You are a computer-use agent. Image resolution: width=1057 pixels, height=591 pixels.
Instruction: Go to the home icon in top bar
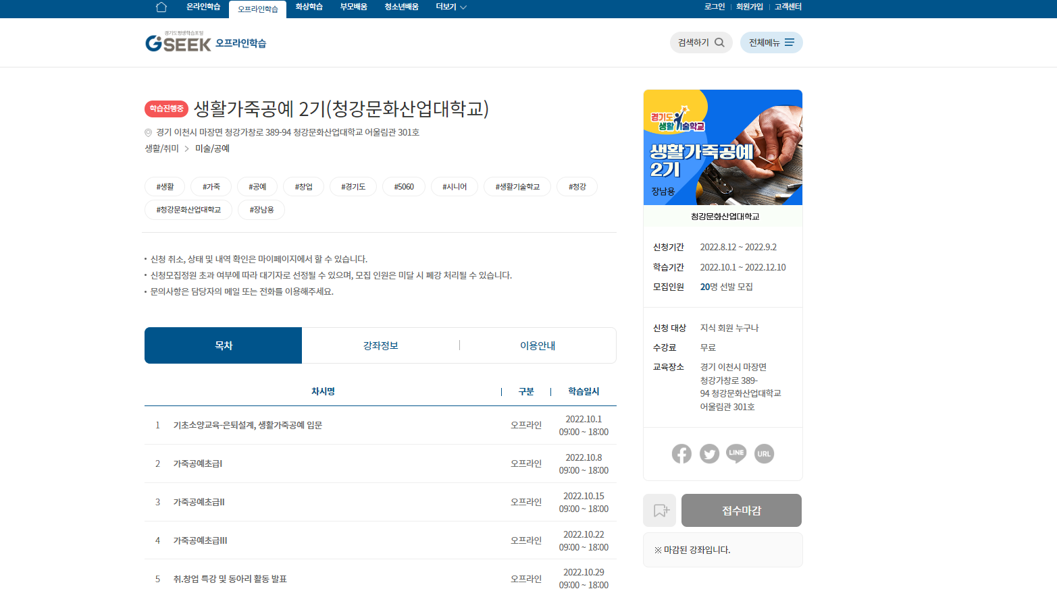[161, 7]
